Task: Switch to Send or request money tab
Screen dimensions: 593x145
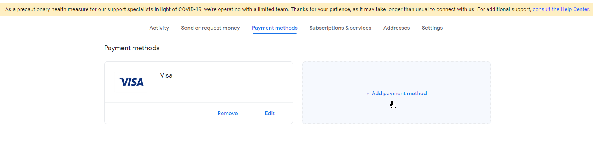Action: pyautogui.click(x=210, y=28)
